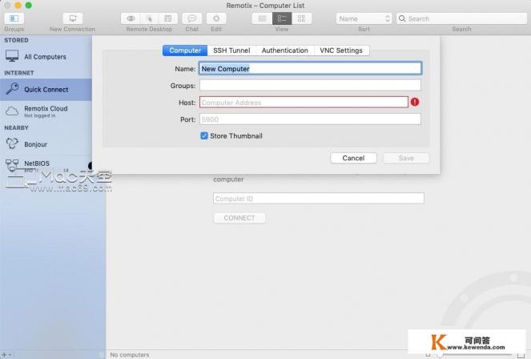Switch to the Computer tab
The width and height of the screenshot is (531, 359).
pos(185,50)
